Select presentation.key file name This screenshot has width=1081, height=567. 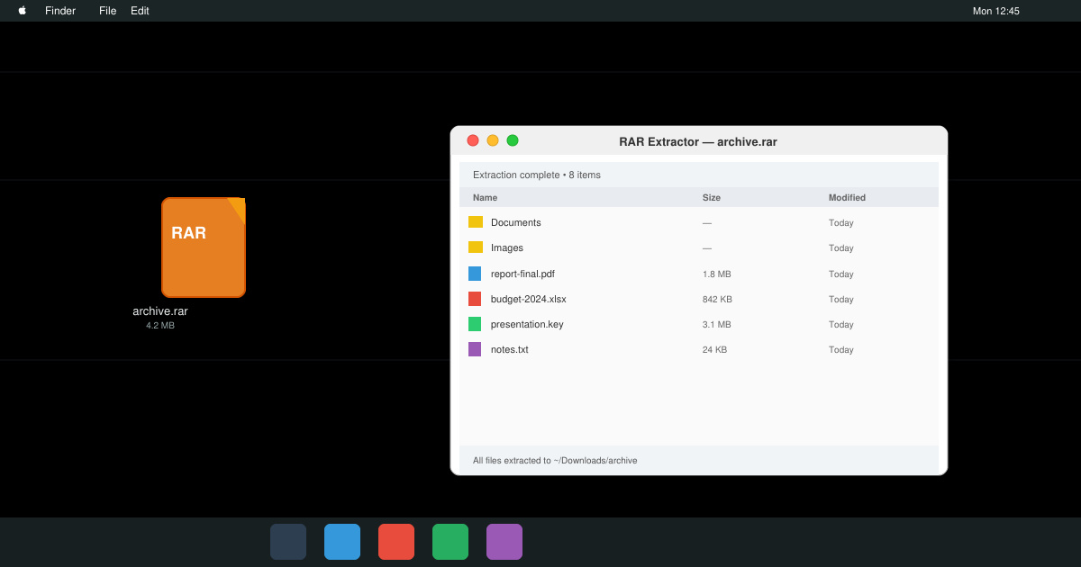[x=527, y=324]
